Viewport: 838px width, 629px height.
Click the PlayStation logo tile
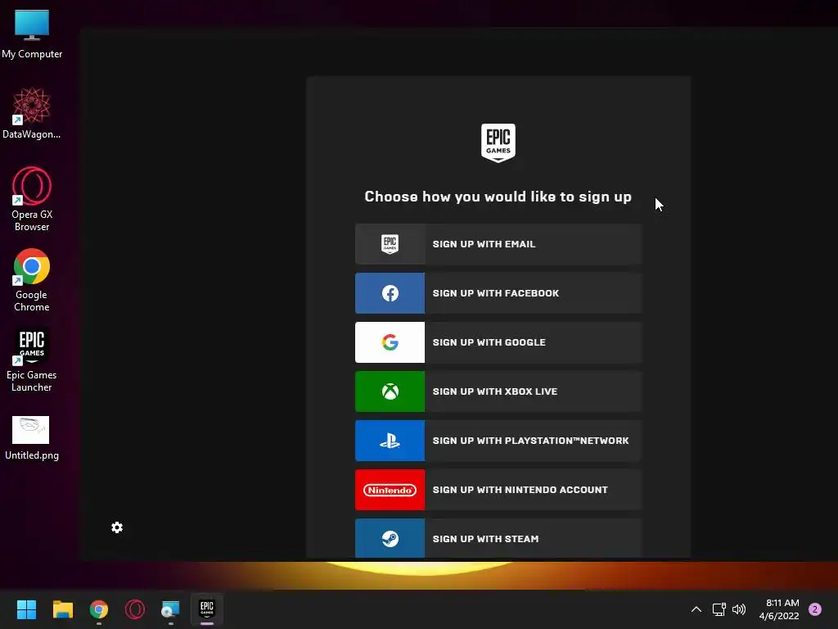(x=390, y=441)
